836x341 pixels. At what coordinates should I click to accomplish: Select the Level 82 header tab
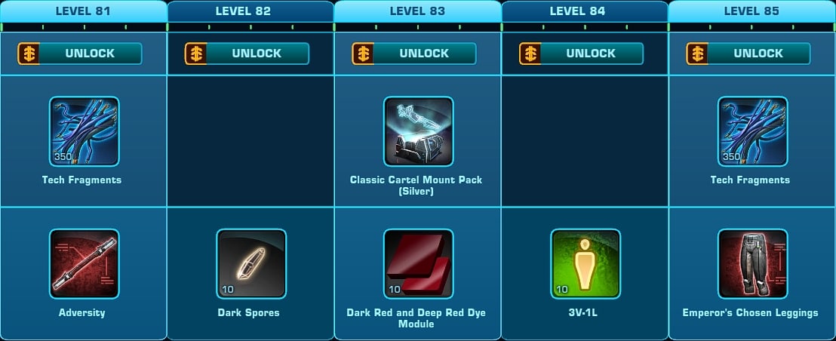(250, 11)
